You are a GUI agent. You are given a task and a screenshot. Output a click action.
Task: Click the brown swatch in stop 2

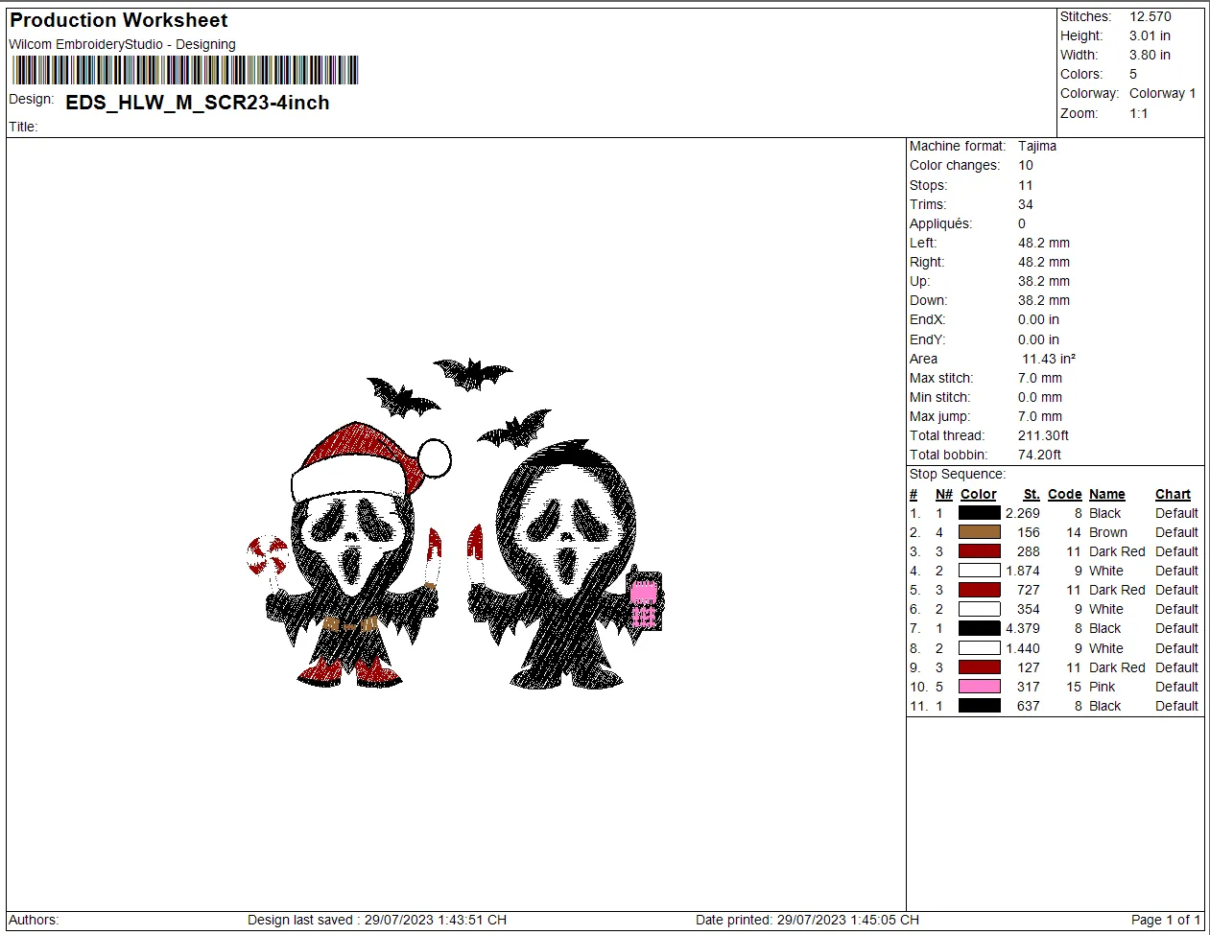[980, 532]
